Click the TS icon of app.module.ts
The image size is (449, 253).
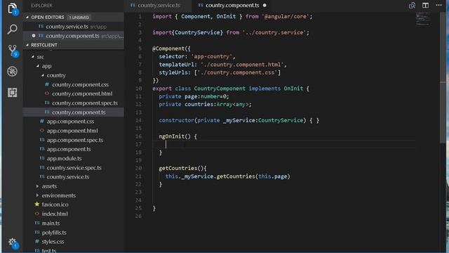pos(42,158)
